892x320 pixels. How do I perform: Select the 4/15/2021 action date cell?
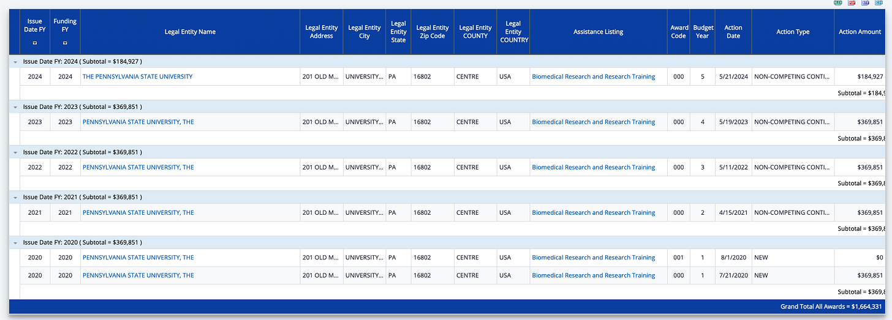tap(733, 212)
